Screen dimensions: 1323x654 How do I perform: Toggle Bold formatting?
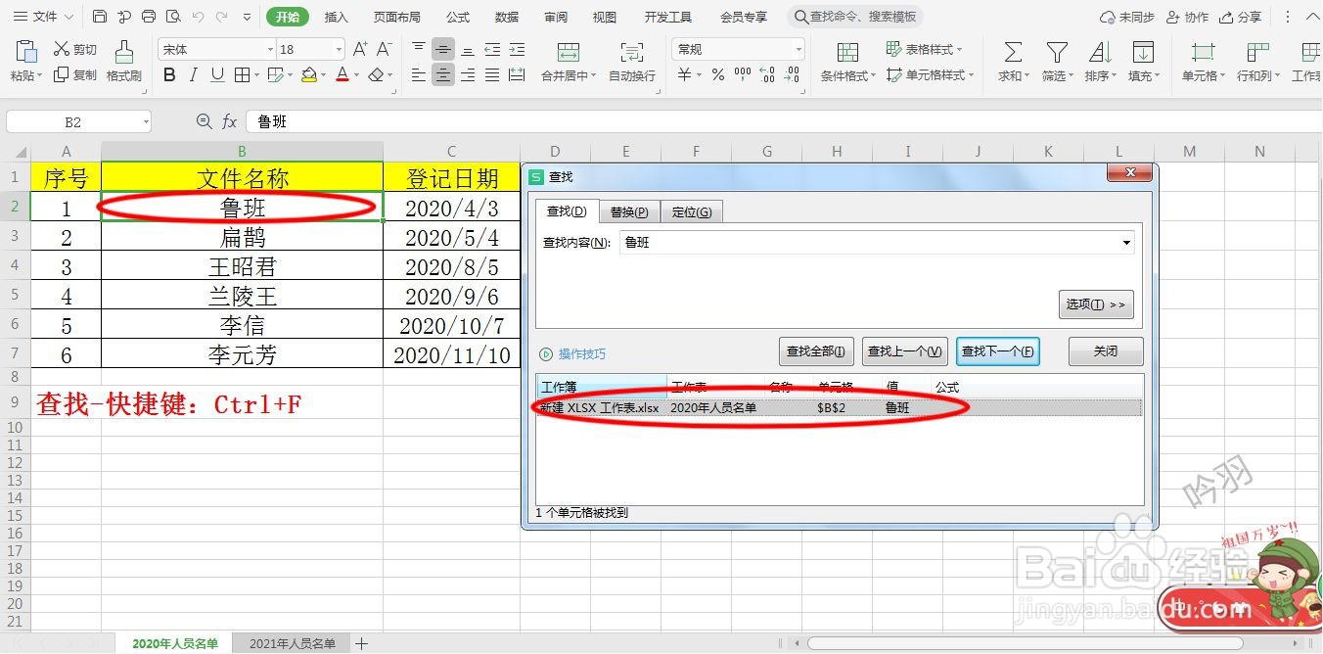(x=170, y=74)
